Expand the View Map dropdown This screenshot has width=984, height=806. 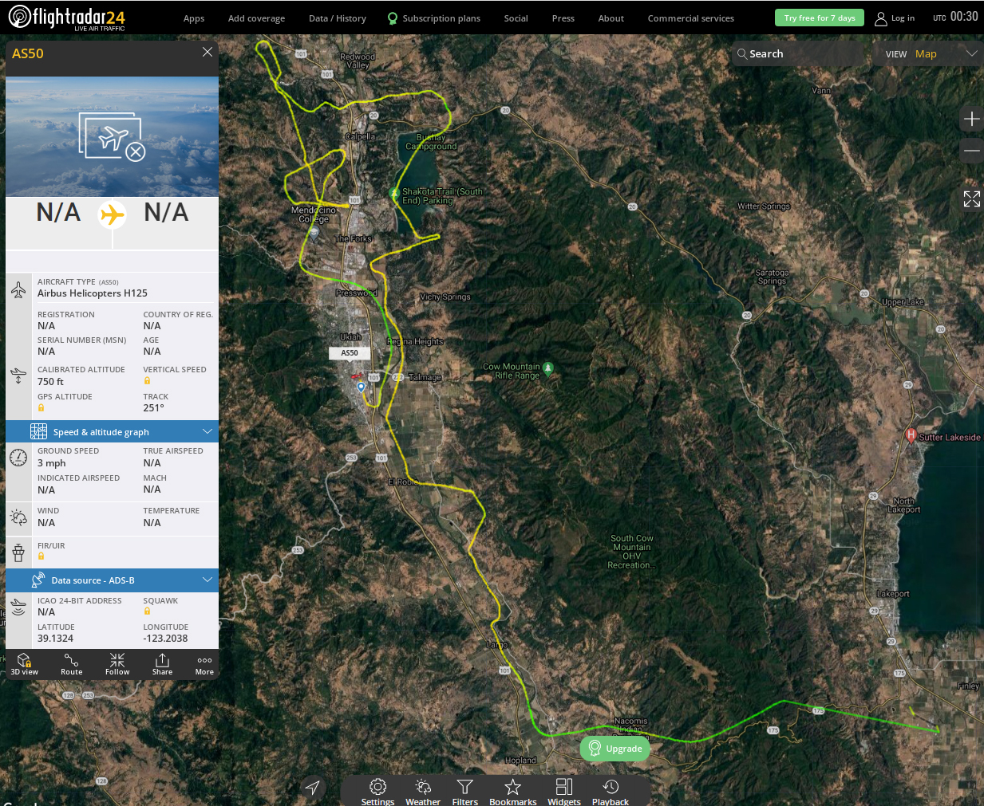pos(971,53)
